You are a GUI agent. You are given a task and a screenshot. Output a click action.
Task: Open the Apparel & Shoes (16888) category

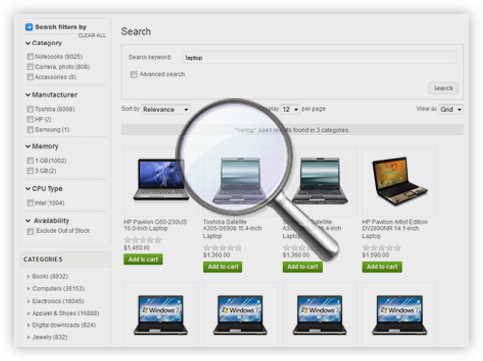pyautogui.click(x=65, y=313)
